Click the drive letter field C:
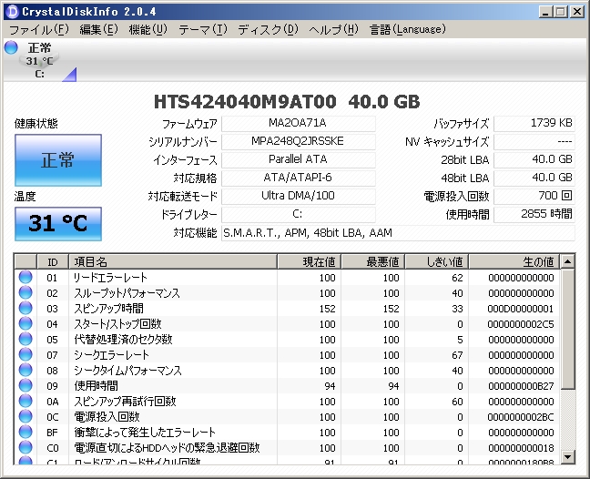Viewport: 590px width, 479px height. [x=299, y=215]
